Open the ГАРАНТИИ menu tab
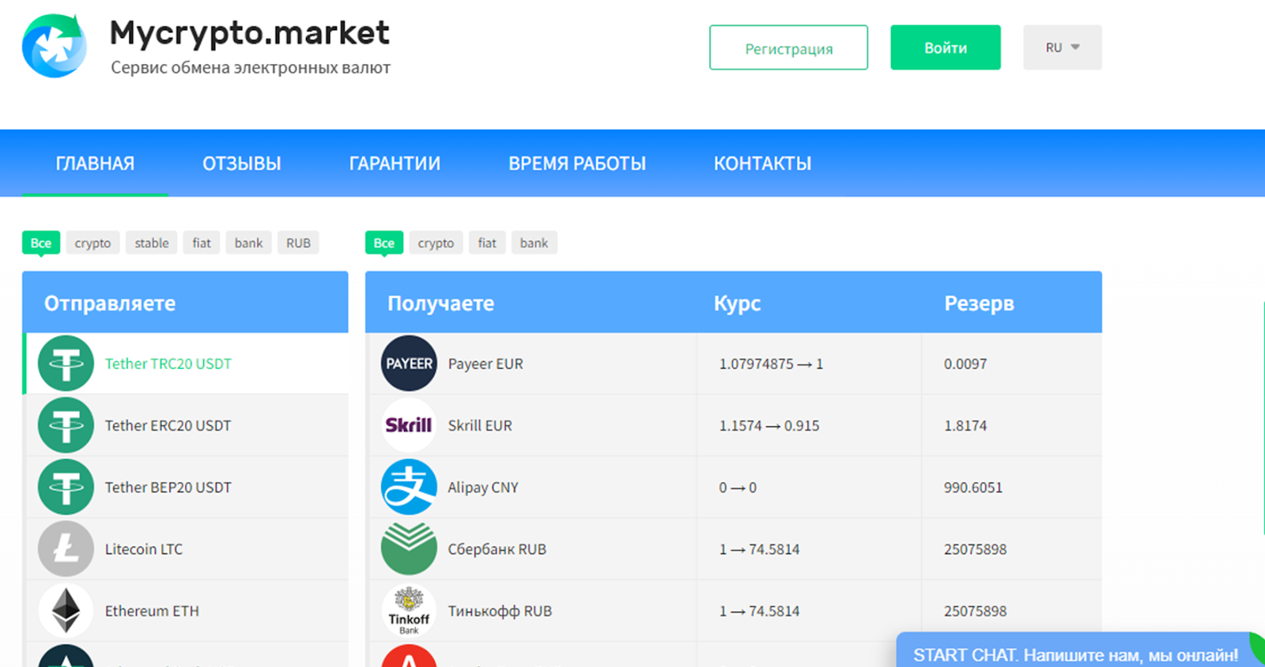This screenshot has width=1265, height=667. point(395,164)
